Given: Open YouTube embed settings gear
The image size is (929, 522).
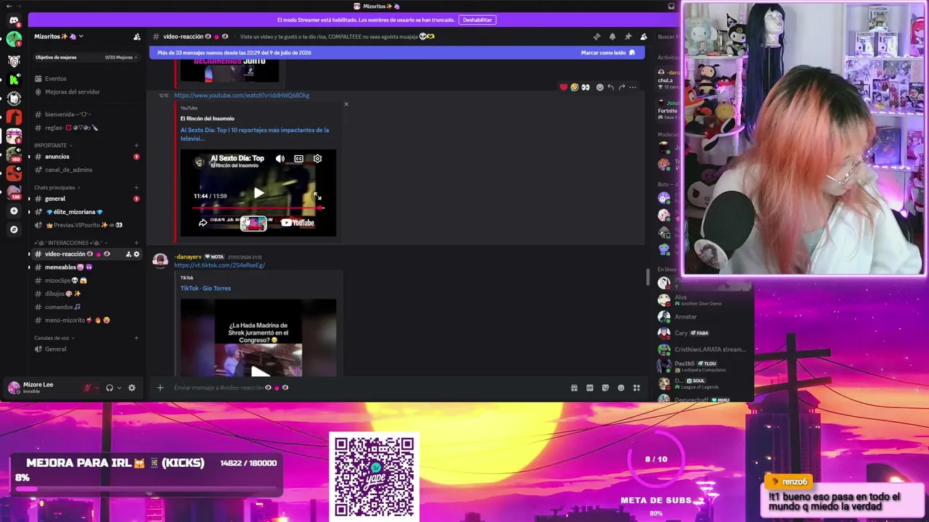Looking at the screenshot, I should 317,159.
